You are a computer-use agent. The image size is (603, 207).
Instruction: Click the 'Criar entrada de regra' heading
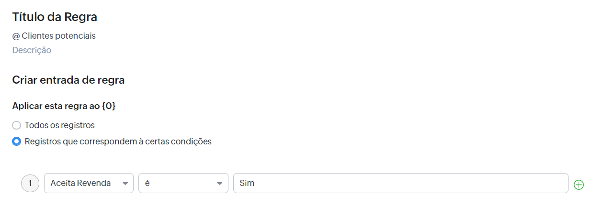(68, 80)
